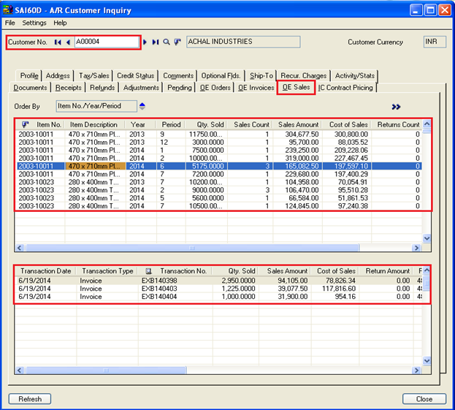Open the customer finder magnifier
The width and height of the screenshot is (455, 410).
tap(167, 42)
